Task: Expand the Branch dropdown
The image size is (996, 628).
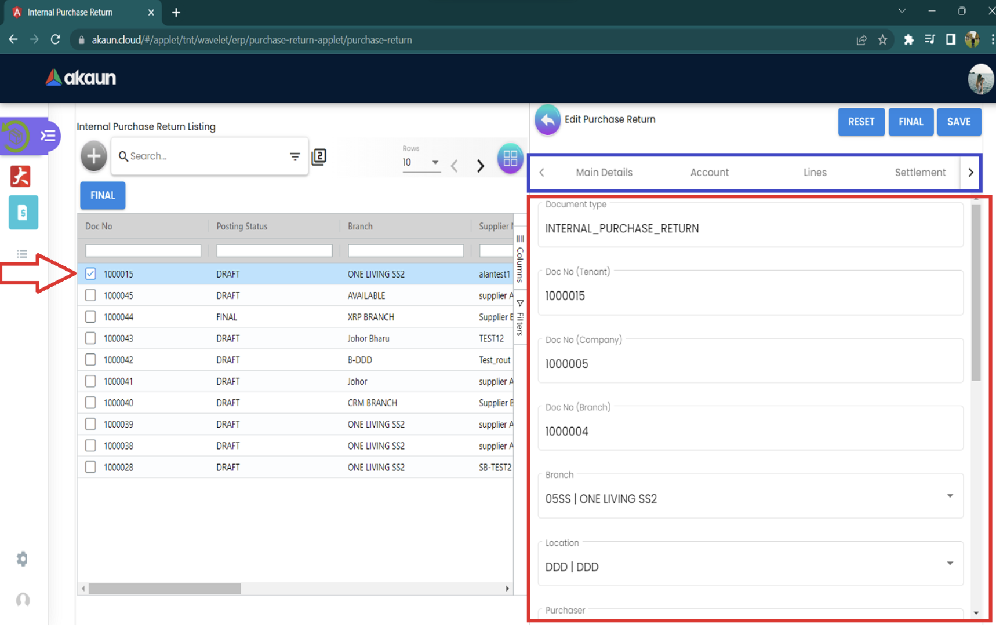Action: 949,496
